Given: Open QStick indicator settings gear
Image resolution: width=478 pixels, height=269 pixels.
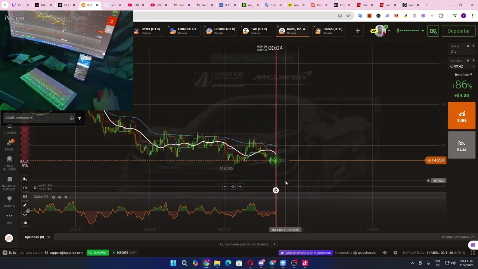Looking at the screenshot, I should coord(53,197).
